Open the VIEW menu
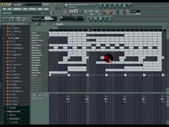The height and width of the screenshot is (127, 169). tap(25, 9)
